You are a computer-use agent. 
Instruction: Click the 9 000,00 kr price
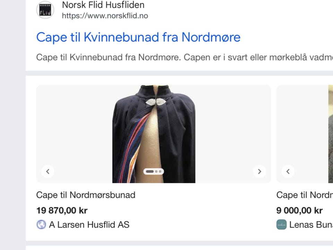pos(299,210)
